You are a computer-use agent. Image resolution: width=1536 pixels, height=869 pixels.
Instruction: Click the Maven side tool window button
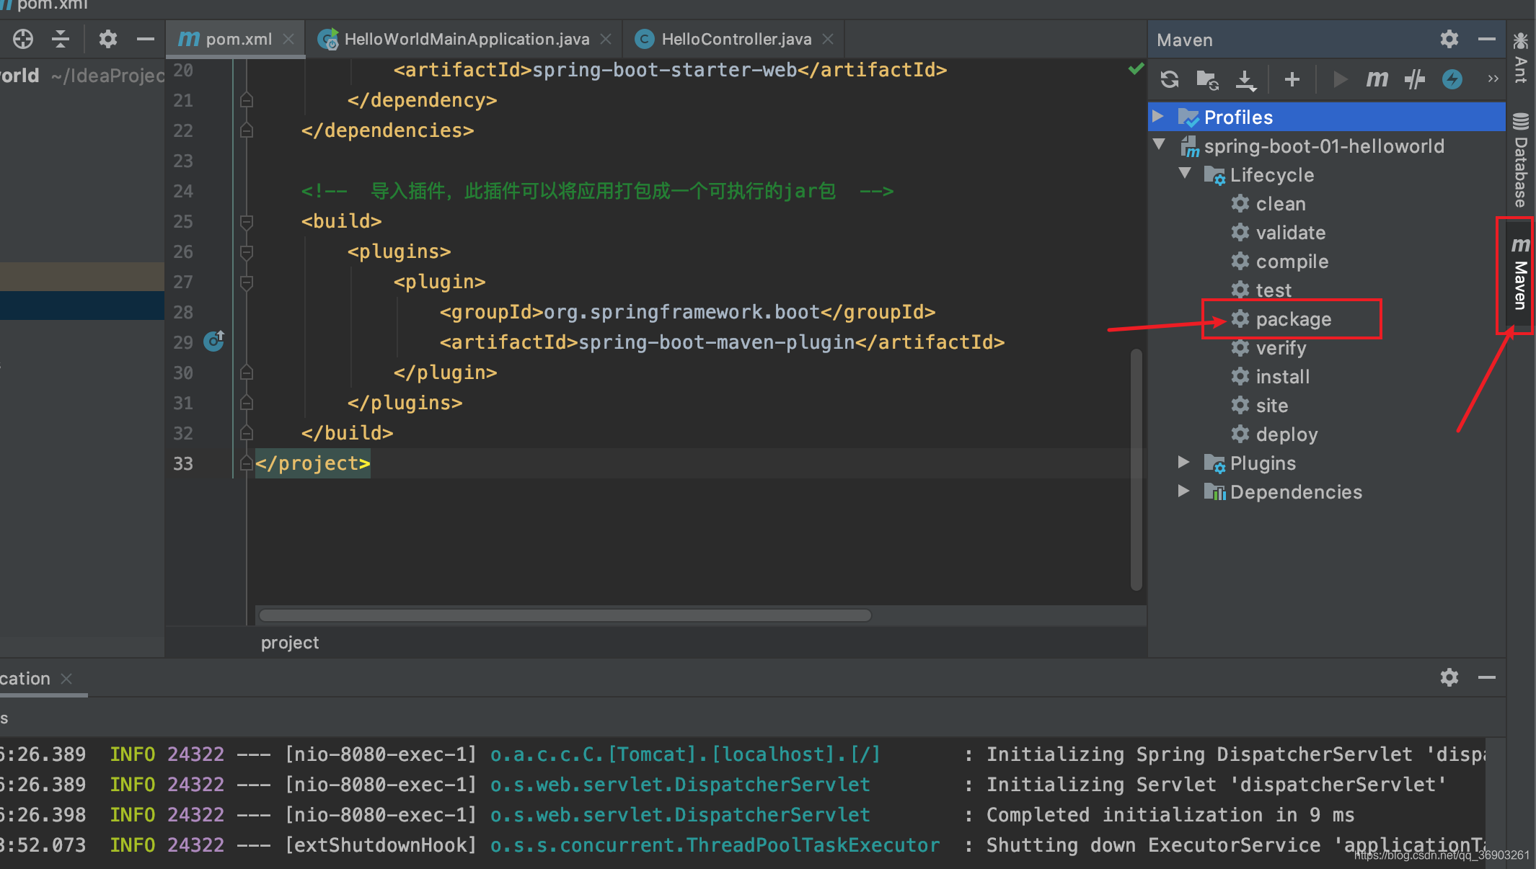[x=1520, y=274]
